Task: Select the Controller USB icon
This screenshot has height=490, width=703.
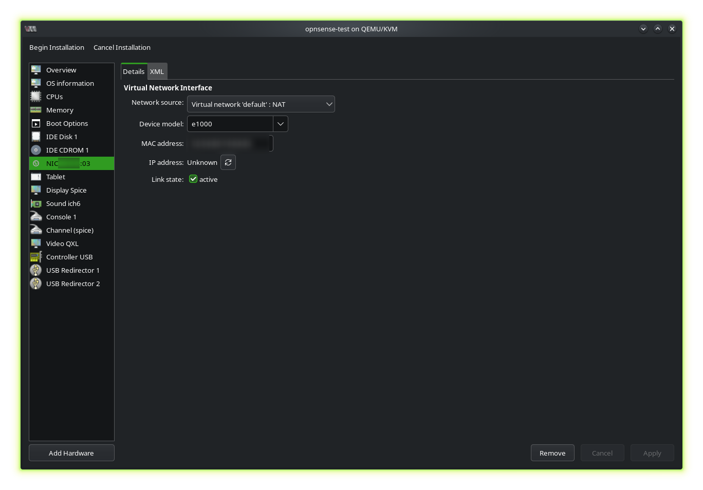Action: click(x=36, y=257)
